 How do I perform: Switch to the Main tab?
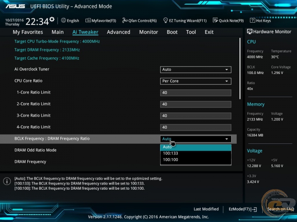pyautogui.click(x=58, y=32)
